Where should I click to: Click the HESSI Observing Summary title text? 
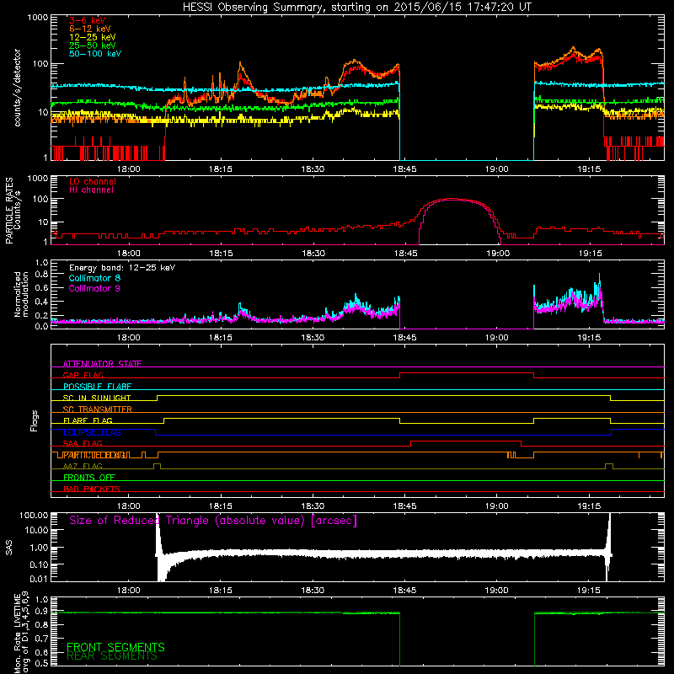tap(357, 7)
